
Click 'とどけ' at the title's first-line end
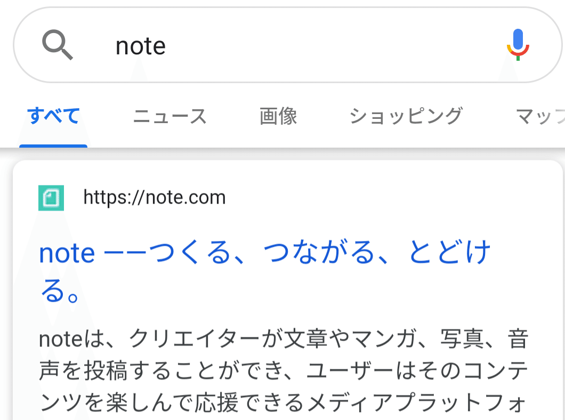coord(450,252)
